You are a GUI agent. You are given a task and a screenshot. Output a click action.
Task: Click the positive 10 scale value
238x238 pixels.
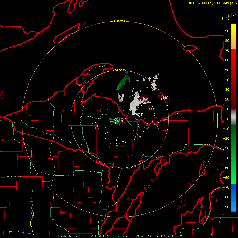[x=227, y=109]
